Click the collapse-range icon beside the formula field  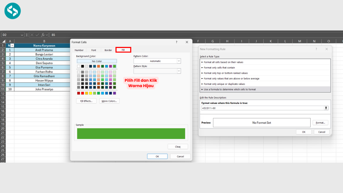(326, 108)
